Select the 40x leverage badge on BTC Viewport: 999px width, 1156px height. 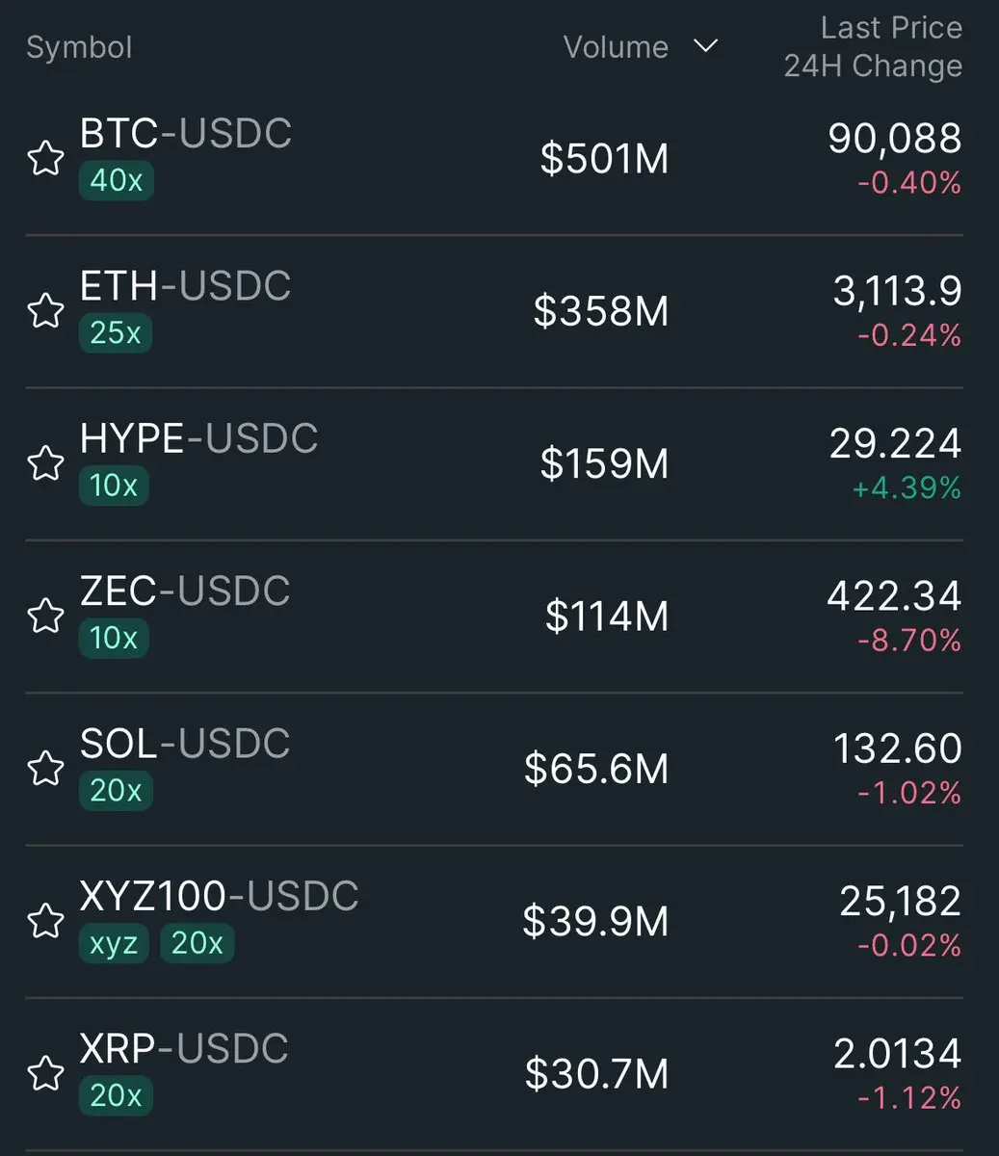[116, 180]
